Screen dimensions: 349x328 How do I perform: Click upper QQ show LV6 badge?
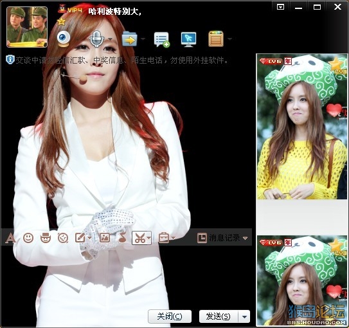271,61
